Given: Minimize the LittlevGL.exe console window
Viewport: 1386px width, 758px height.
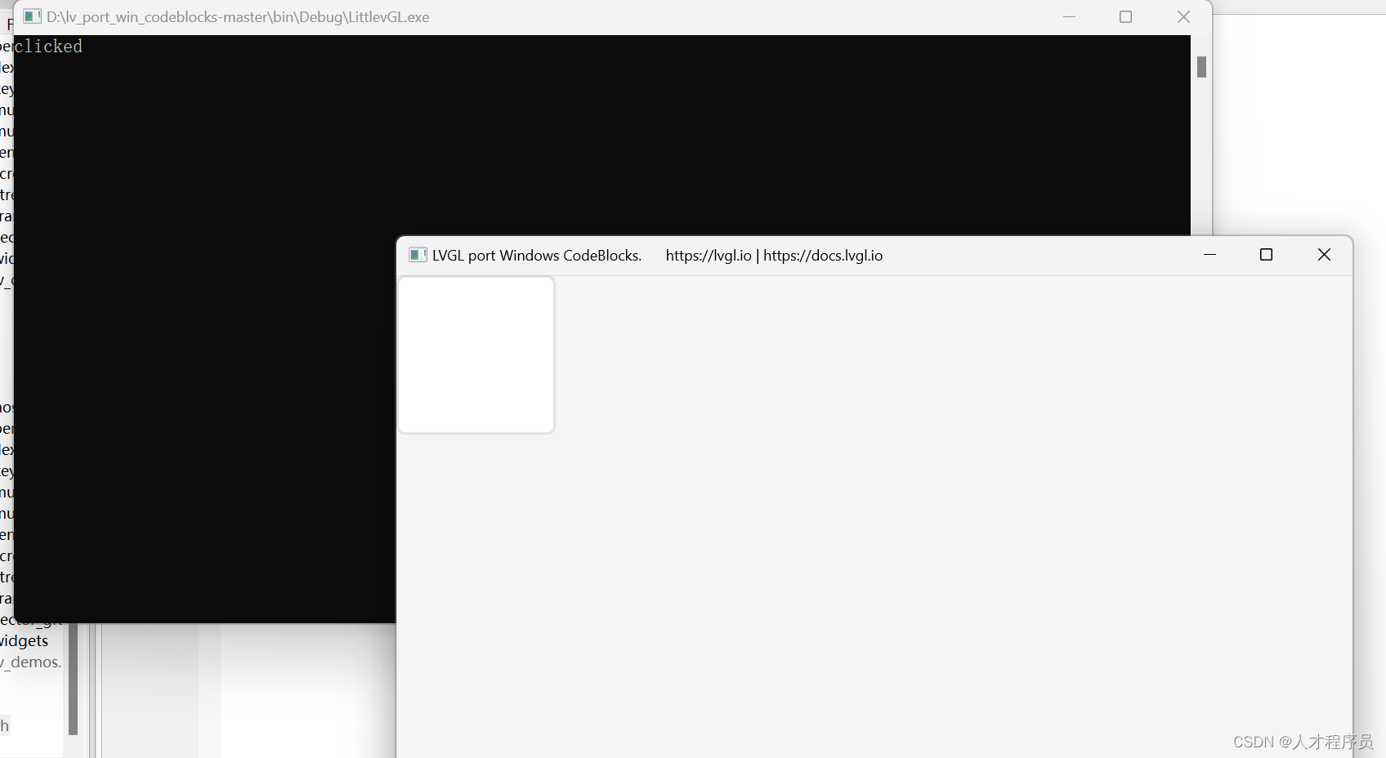Looking at the screenshot, I should (1069, 17).
